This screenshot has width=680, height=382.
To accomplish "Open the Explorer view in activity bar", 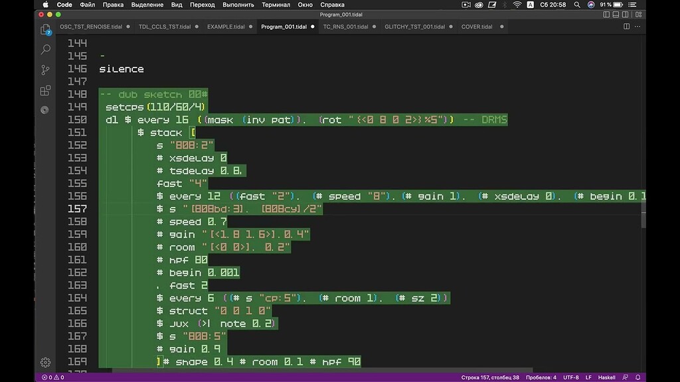I will (x=46, y=29).
